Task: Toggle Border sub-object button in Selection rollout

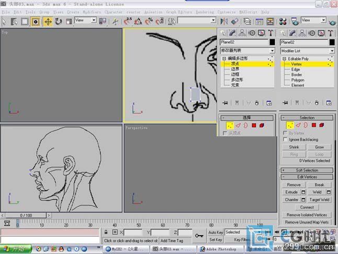Action: (306, 125)
